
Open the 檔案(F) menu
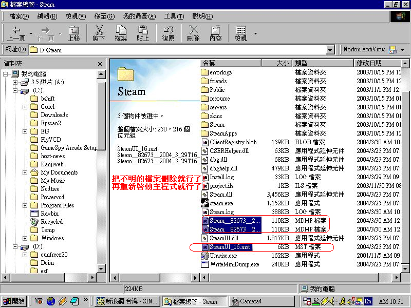click(x=19, y=16)
